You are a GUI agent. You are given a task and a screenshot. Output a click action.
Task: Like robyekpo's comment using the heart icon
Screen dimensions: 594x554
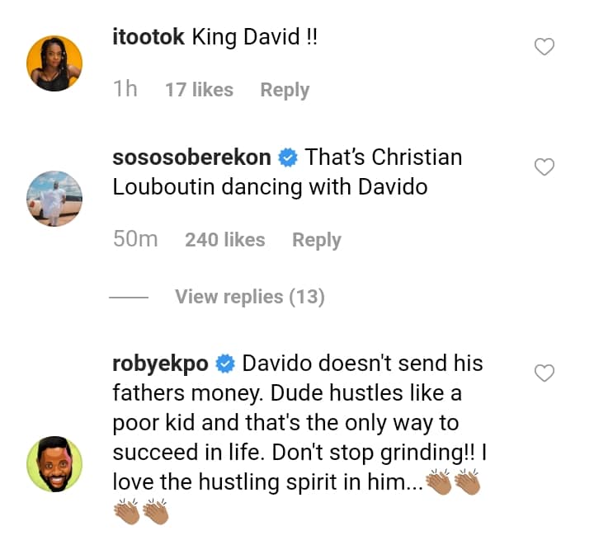[x=544, y=374]
